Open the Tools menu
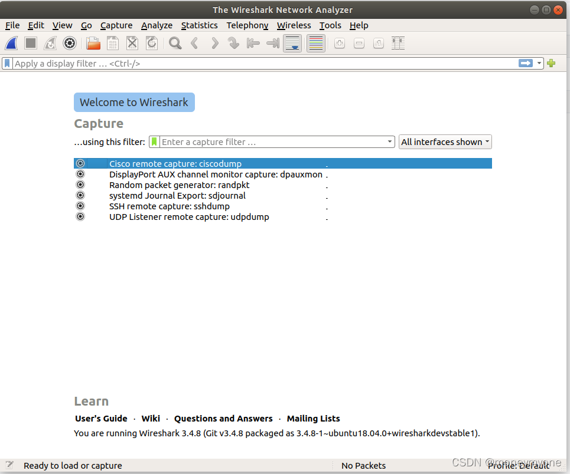The height and width of the screenshot is (474, 570). 330,25
